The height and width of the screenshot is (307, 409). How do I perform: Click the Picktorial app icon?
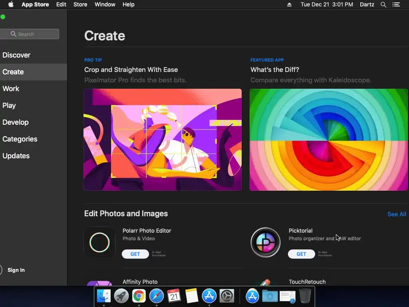pyautogui.click(x=266, y=242)
